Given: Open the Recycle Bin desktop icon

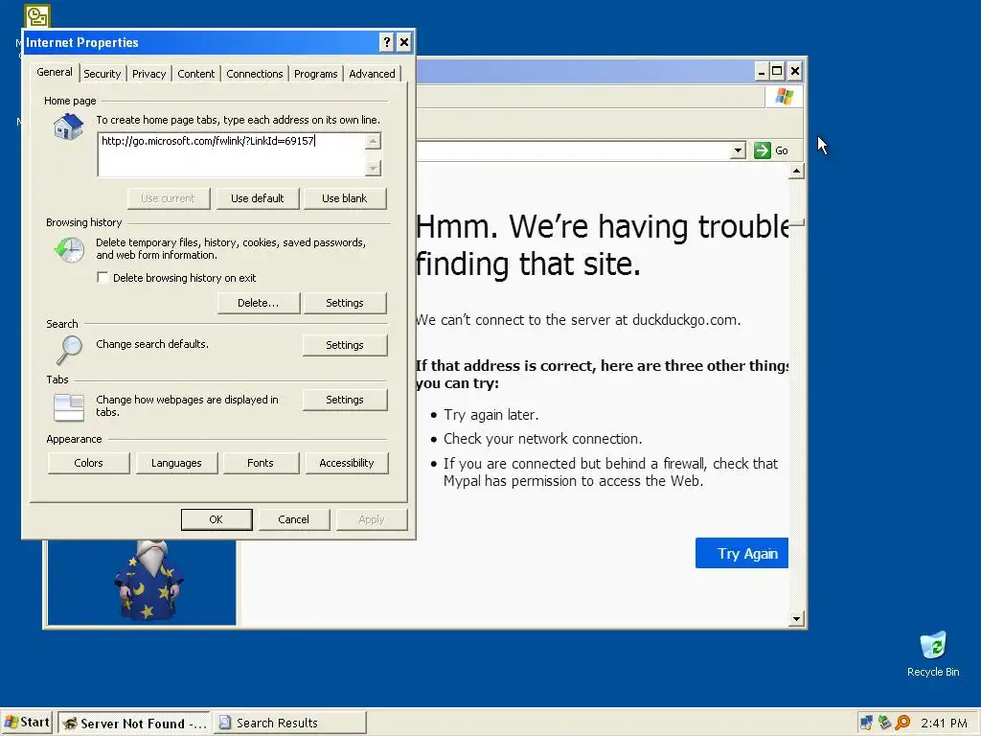Looking at the screenshot, I should tap(933, 654).
